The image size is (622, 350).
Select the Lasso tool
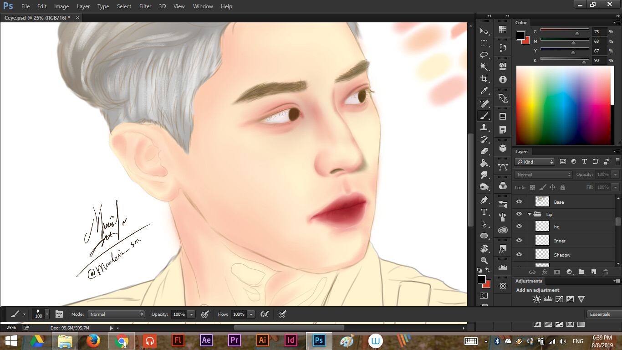coord(484,55)
